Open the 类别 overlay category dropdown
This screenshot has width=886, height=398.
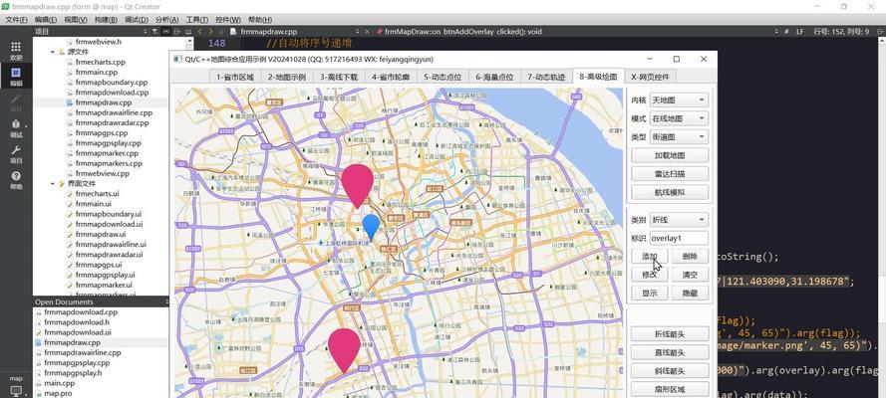point(679,220)
